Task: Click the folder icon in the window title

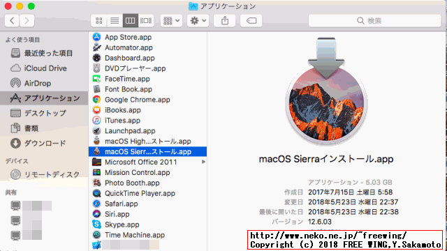Action: (193, 6)
